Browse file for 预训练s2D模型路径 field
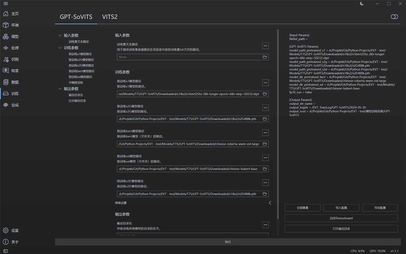The height and width of the screenshot is (254, 406). [265, 194]
